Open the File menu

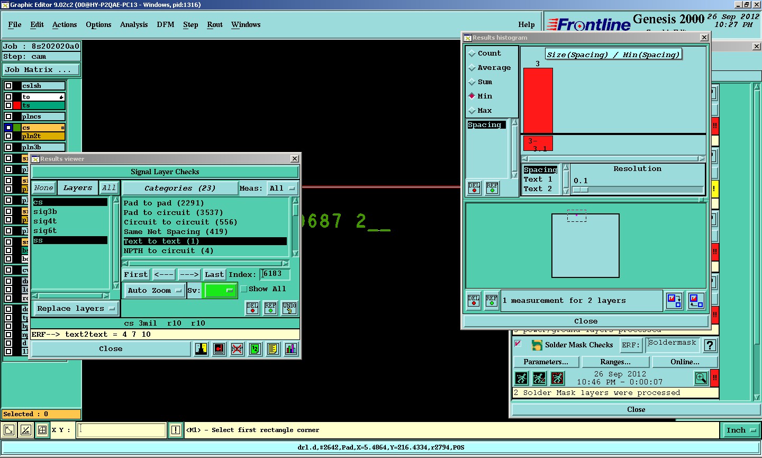click(x=15, y=25)
